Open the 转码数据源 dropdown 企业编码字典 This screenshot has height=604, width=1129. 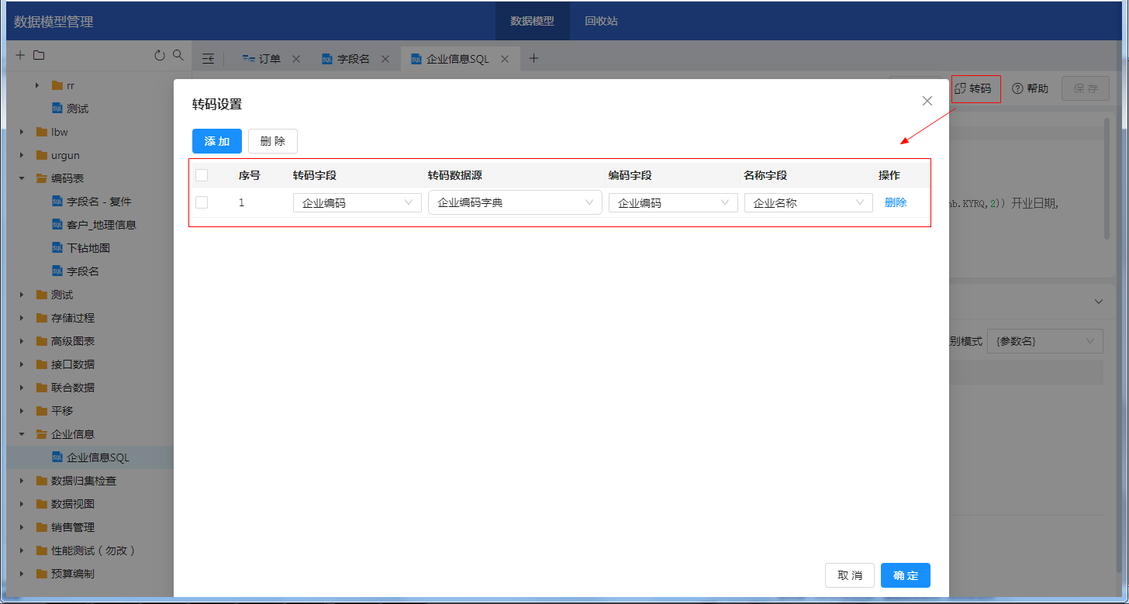tap(514, 203)
